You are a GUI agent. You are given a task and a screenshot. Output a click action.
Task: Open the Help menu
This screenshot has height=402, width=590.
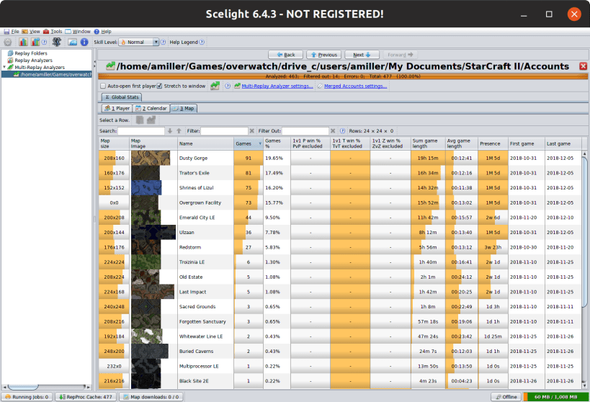click(x=102, y=32)
